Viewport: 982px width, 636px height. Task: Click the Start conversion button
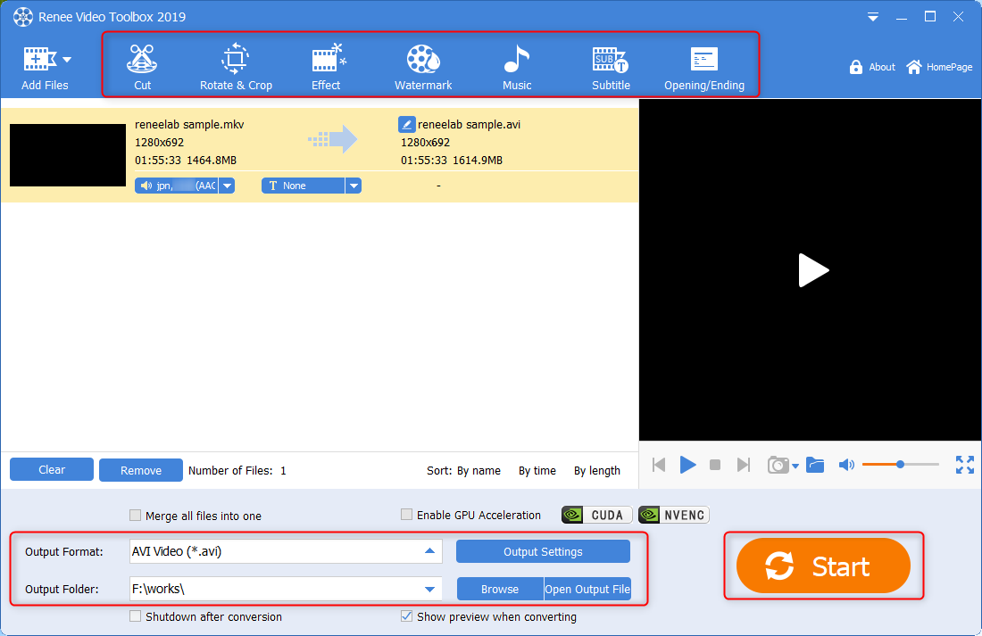(823, 566)
